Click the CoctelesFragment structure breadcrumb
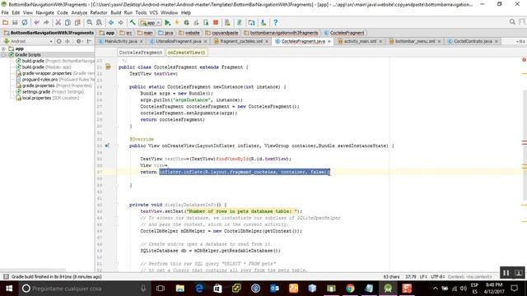 141,53
